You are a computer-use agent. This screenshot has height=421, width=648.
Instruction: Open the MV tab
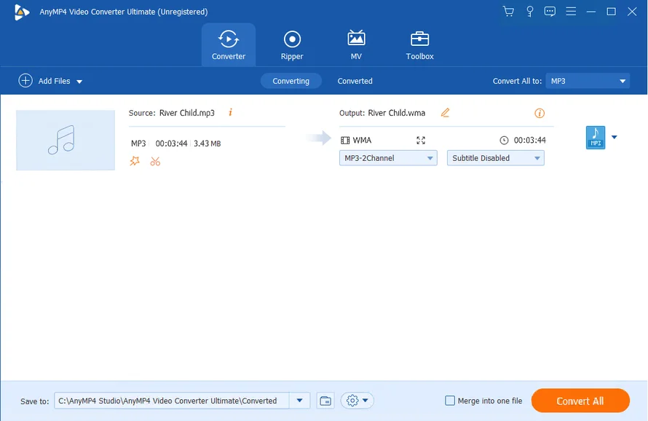tap(356, 44)
